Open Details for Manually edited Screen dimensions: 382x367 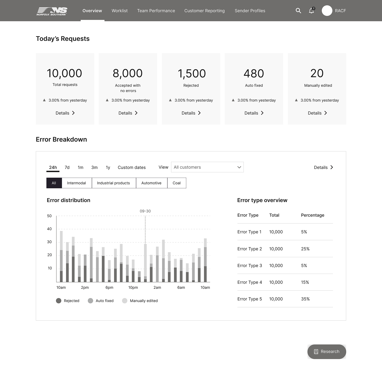pyautogui.click(x=317, y=113)
